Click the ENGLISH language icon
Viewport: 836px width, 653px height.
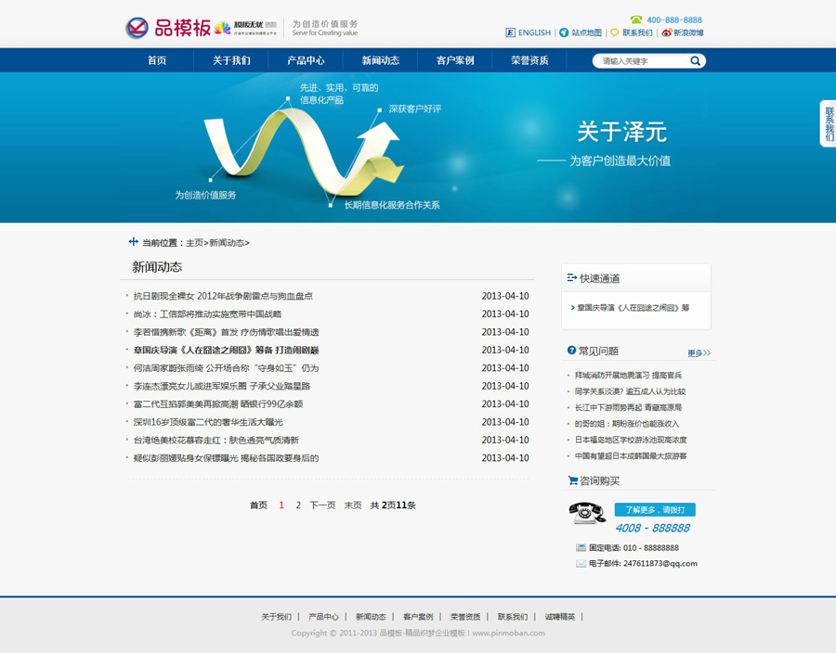coord(510,32)
